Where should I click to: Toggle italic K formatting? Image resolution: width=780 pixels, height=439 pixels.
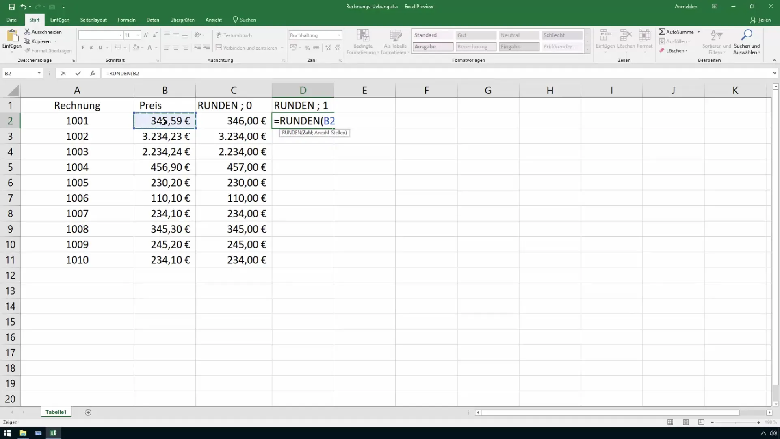tap(91, 48)
